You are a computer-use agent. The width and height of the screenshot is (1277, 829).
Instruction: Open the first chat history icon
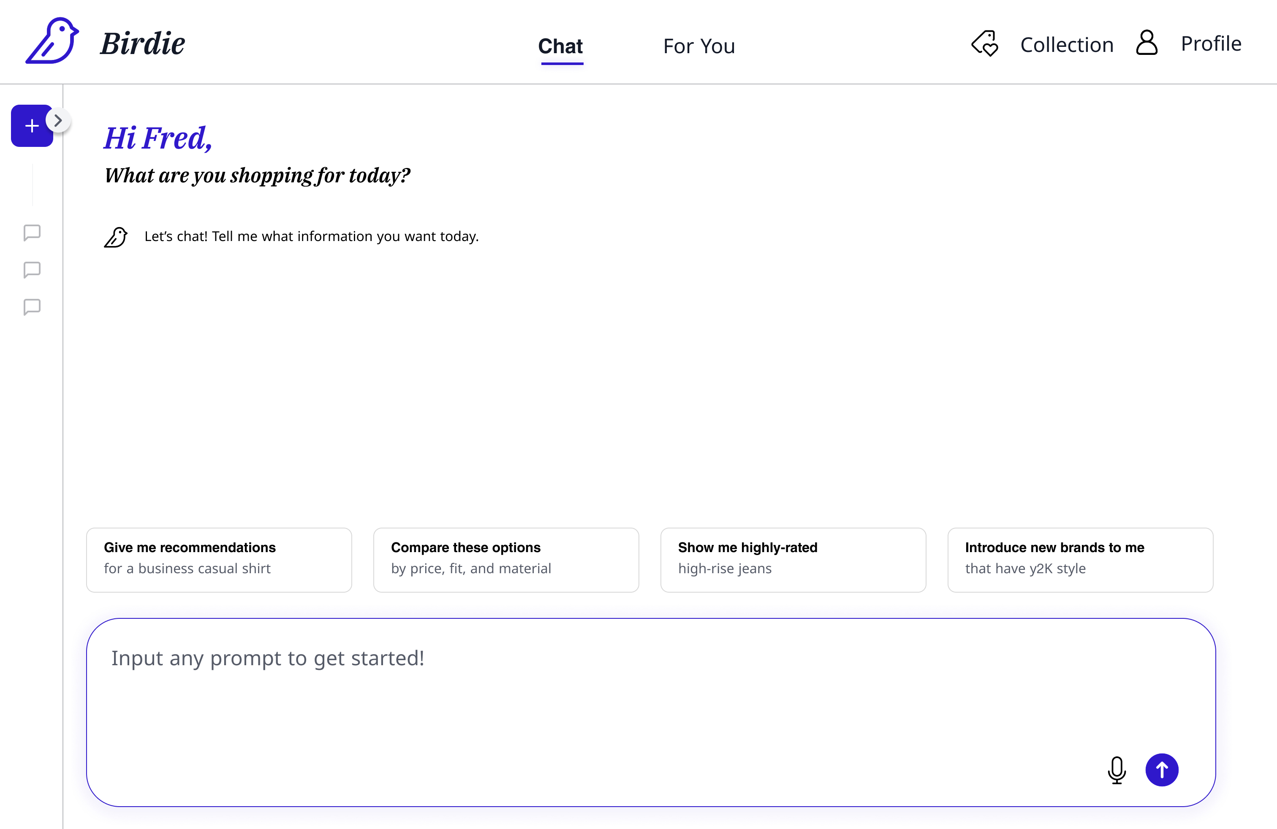click(x=32, y=233)
